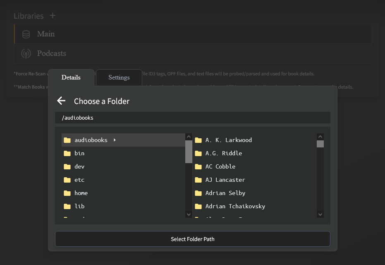Open the Details tab

click(x=71, y=77)
